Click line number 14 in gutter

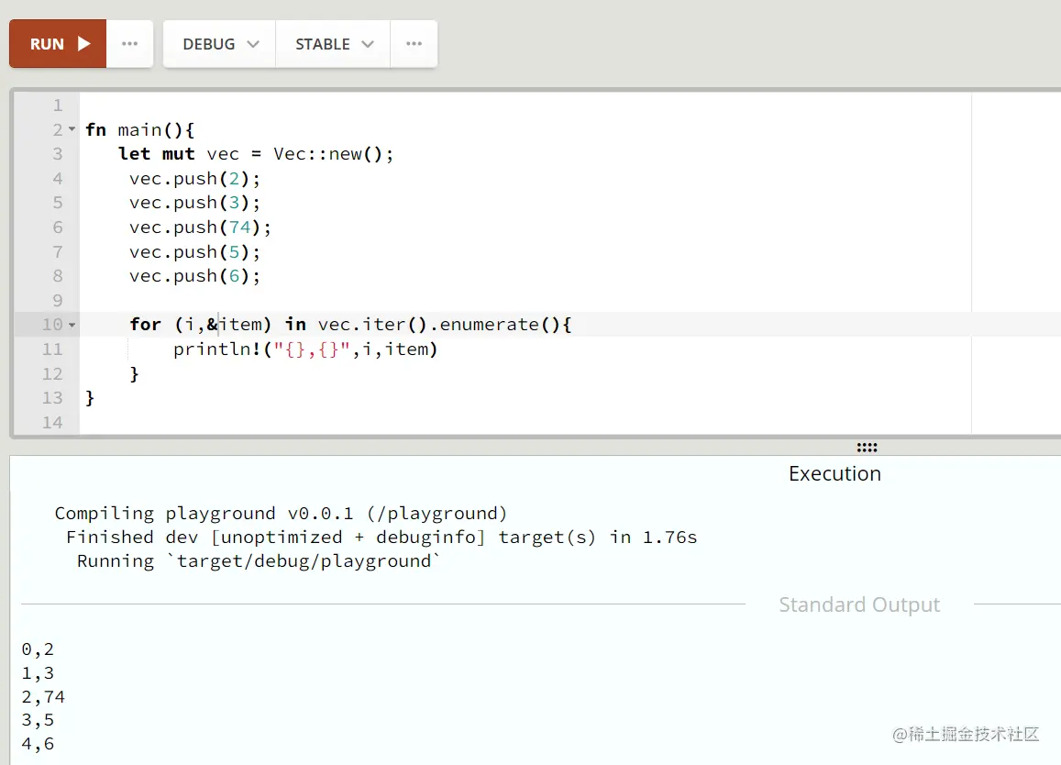[x=52, y=423]
